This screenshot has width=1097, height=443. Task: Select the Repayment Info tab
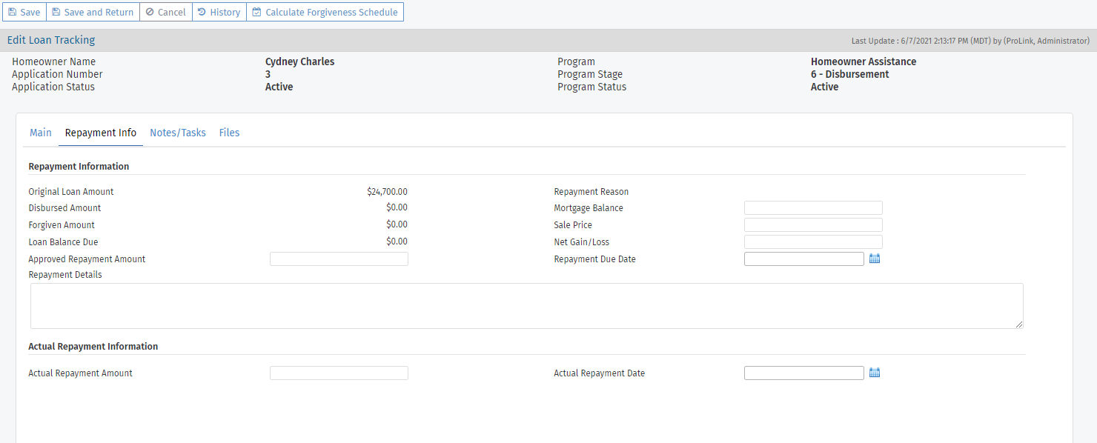pyautogui.click(x=100, y=133)
